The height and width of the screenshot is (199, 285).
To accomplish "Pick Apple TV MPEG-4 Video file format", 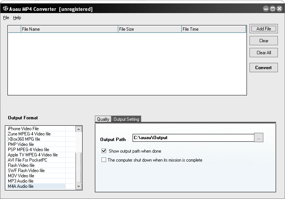I will pyautogui.click(x=36, y=155).
